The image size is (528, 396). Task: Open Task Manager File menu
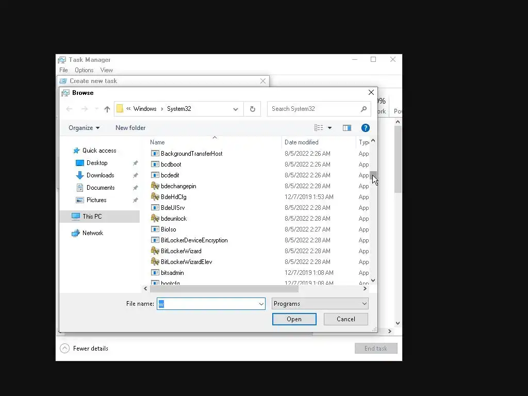(x=63, y=70)
